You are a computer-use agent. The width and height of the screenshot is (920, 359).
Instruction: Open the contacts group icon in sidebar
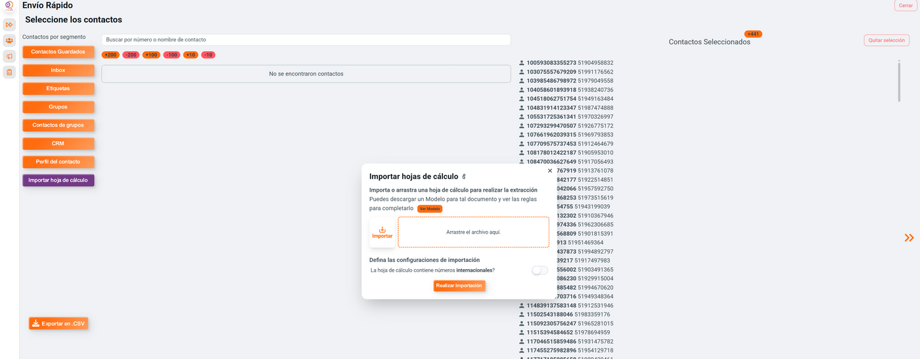coord(9,41)
